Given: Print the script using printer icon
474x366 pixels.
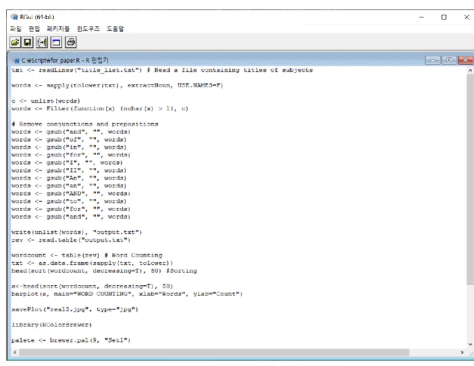Looking at the screenshot, I should click(x=71, y=43).
